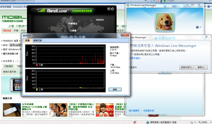Open the PDA category link on Mobile01
This screenshot has width=212, height=124.
[23, 31]
